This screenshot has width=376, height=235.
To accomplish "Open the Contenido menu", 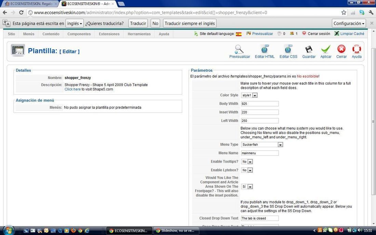I will point(51,34).
